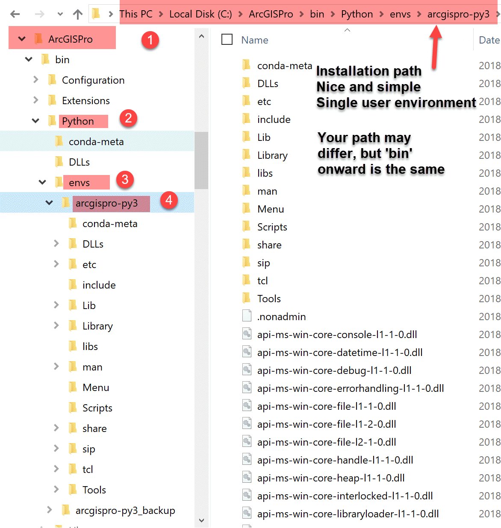Image resolution: width=501 pixels, height=528 pixels.
Task: Toggle the select-all checkbox near Name
Action: pyautogui.click(x=227, y=40)
